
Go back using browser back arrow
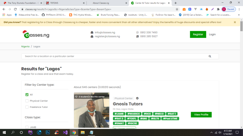pyautogui.click(x=4, y=9)
